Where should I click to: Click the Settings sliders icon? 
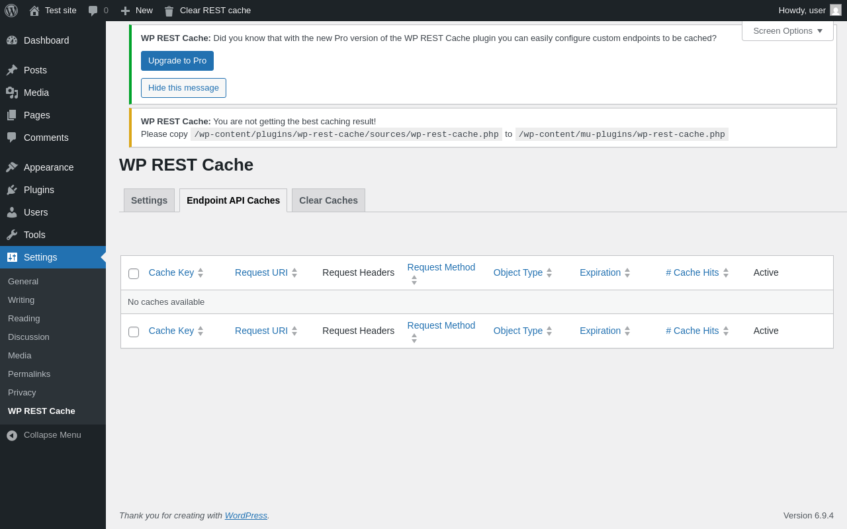12,257
